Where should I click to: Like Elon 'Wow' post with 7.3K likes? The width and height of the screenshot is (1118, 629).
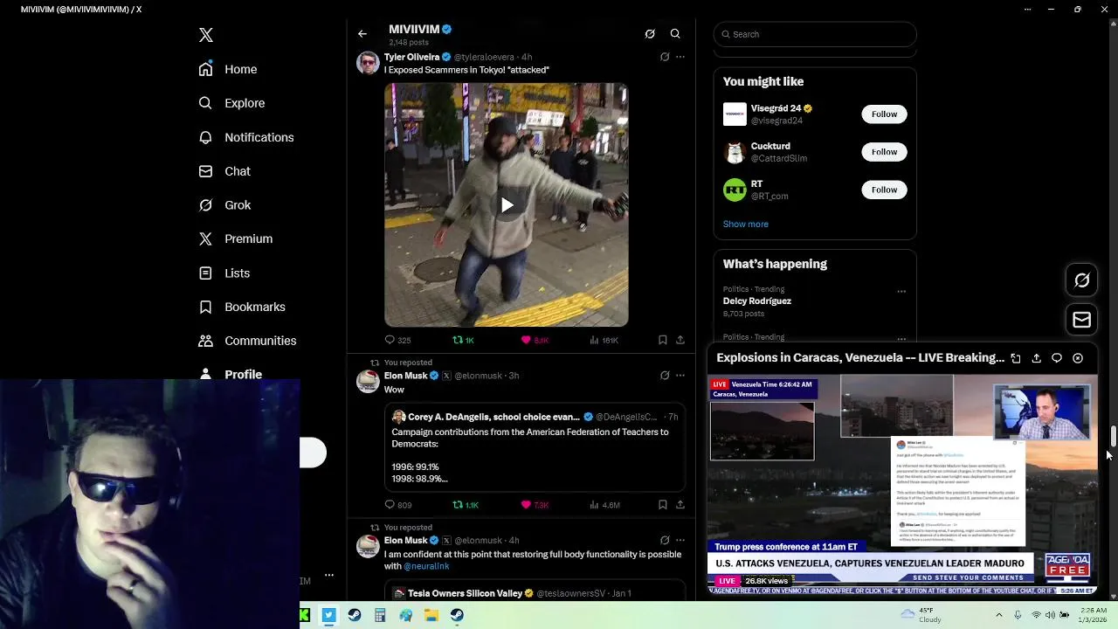[x=535, y=505]
